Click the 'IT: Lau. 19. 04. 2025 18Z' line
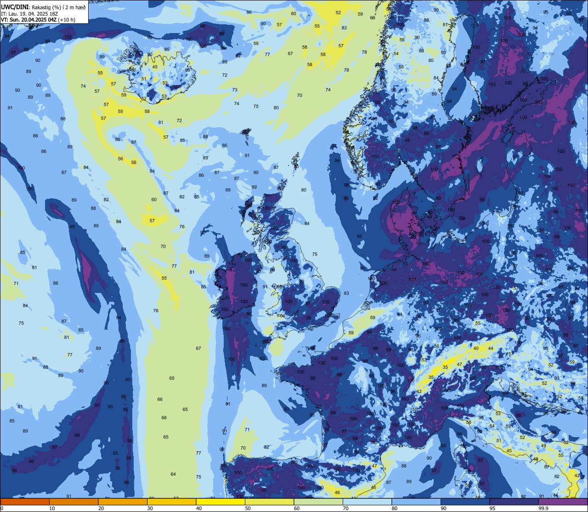 pos(29,14)
